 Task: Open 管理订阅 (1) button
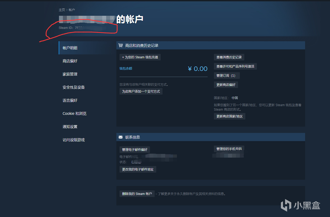click(227, 75)
